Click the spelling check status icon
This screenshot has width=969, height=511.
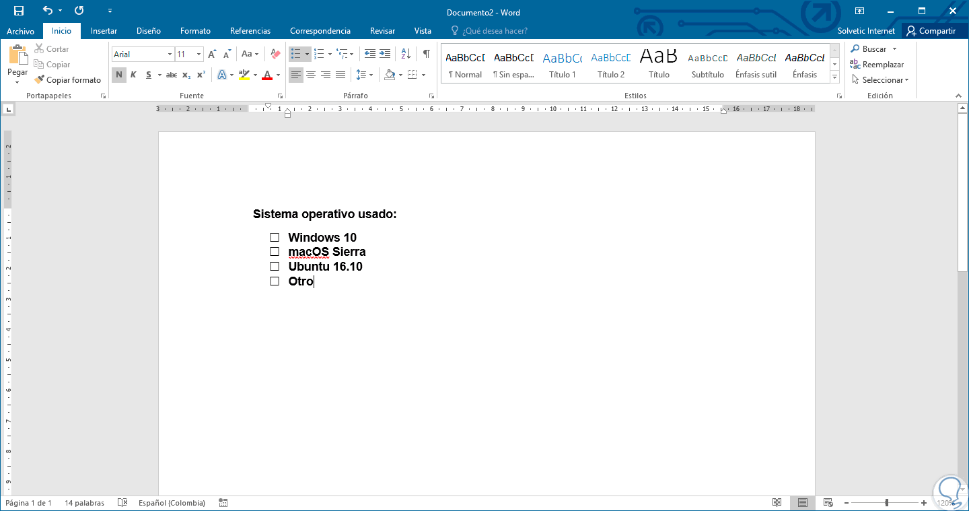(x=122, y=503)
